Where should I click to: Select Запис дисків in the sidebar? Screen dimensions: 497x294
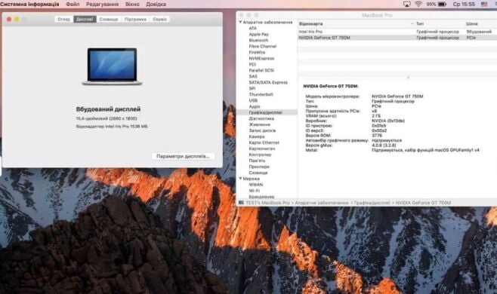[262, 130]
